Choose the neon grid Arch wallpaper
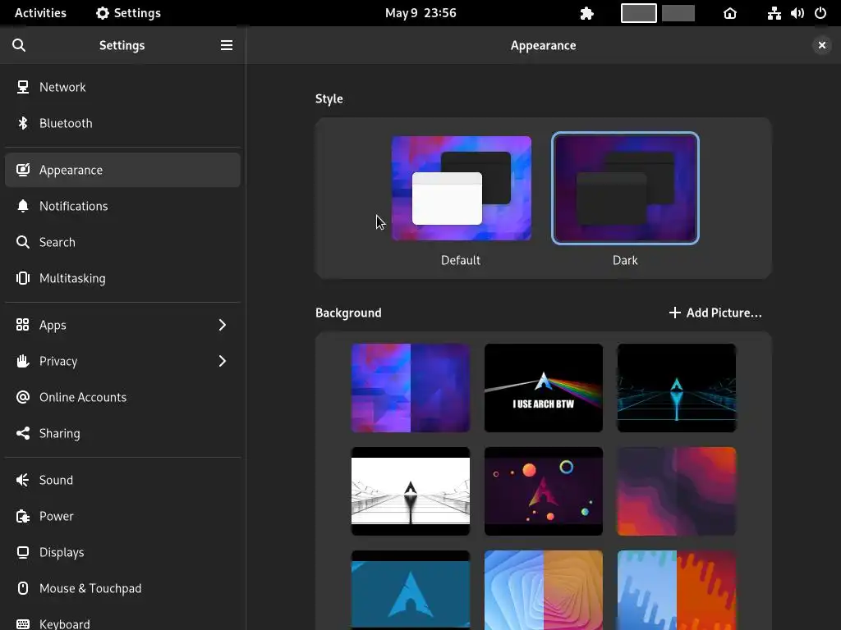This screenshot has height=630, width=841. click(677, 388)
